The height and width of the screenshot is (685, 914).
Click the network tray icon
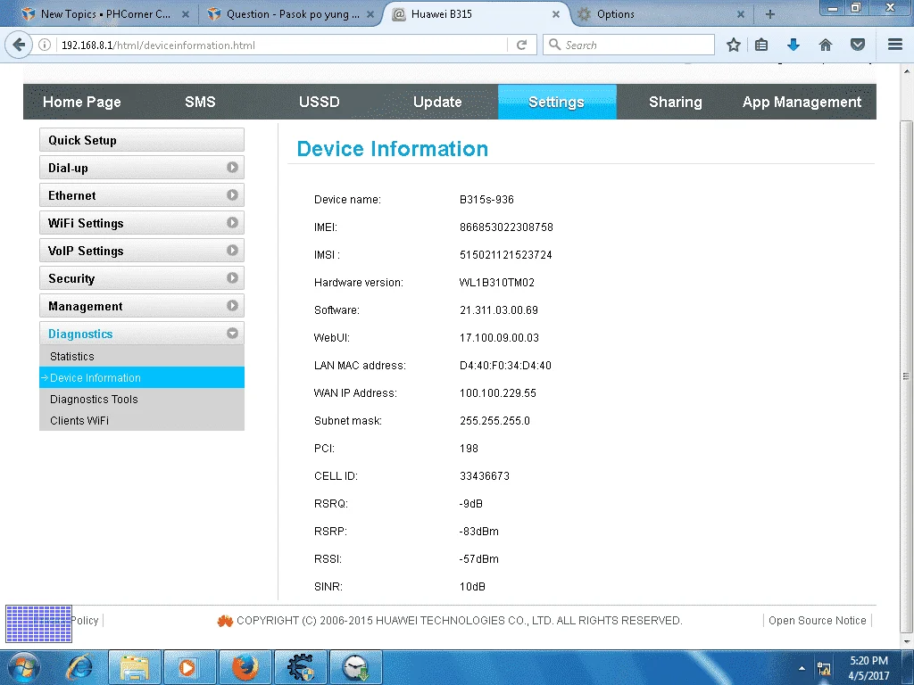[824, 668]
